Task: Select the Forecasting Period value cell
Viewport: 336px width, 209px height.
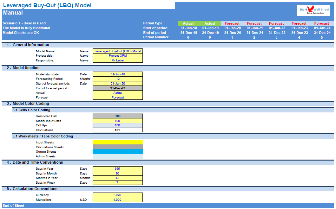Action: pyautogui.click(x=118, y=79)
